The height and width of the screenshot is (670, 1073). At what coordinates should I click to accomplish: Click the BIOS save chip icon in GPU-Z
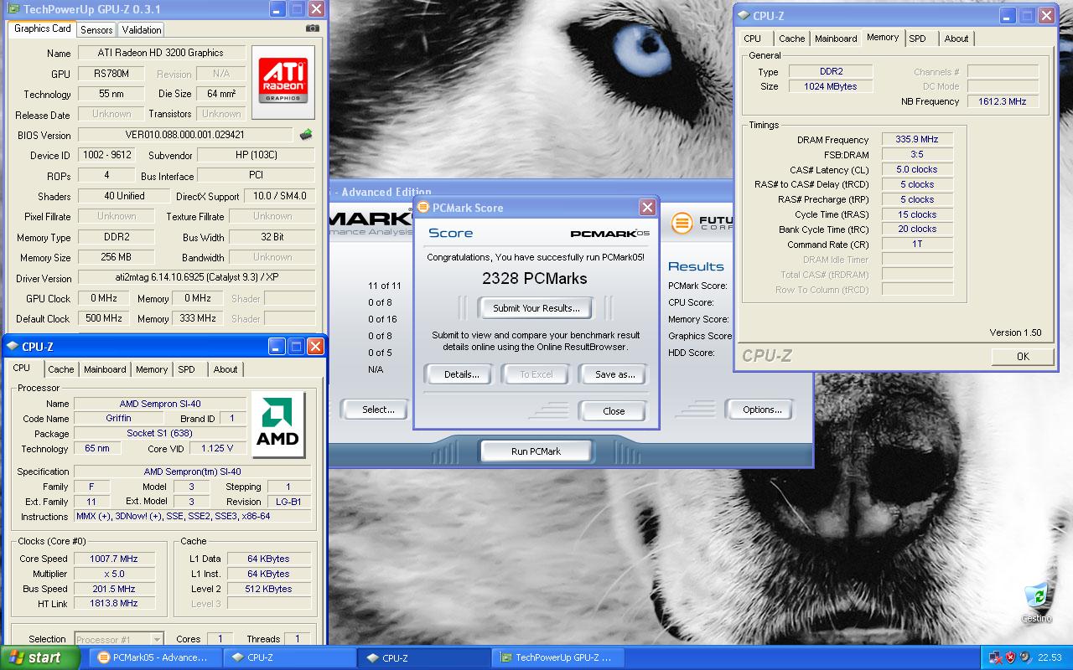tap(306, 135)
